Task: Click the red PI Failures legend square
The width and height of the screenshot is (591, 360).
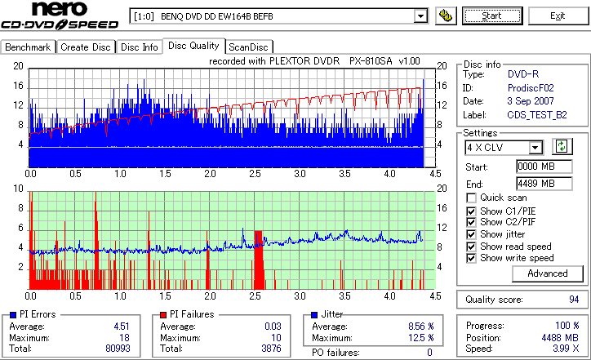Action: click(x=163, y=315)
